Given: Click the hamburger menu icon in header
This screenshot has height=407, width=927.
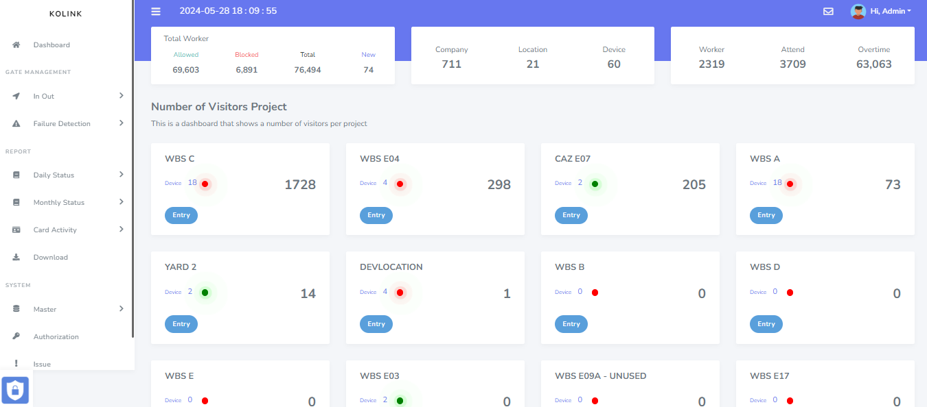Looking at the screenshot, I should 156,11.
